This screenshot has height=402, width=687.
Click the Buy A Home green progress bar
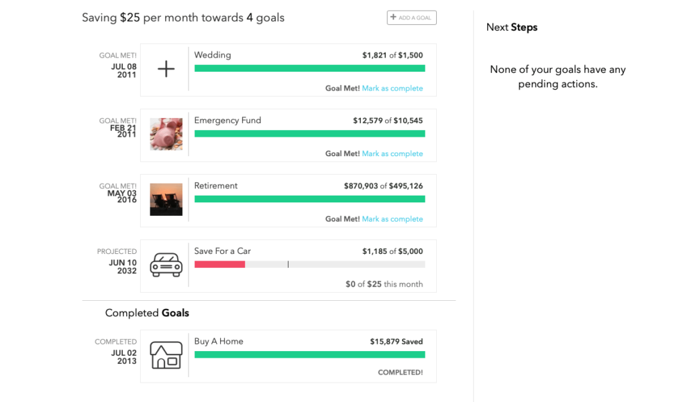(x=309, y=354)
